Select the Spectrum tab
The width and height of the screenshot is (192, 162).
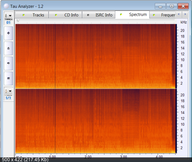click(x=132, y=15)
